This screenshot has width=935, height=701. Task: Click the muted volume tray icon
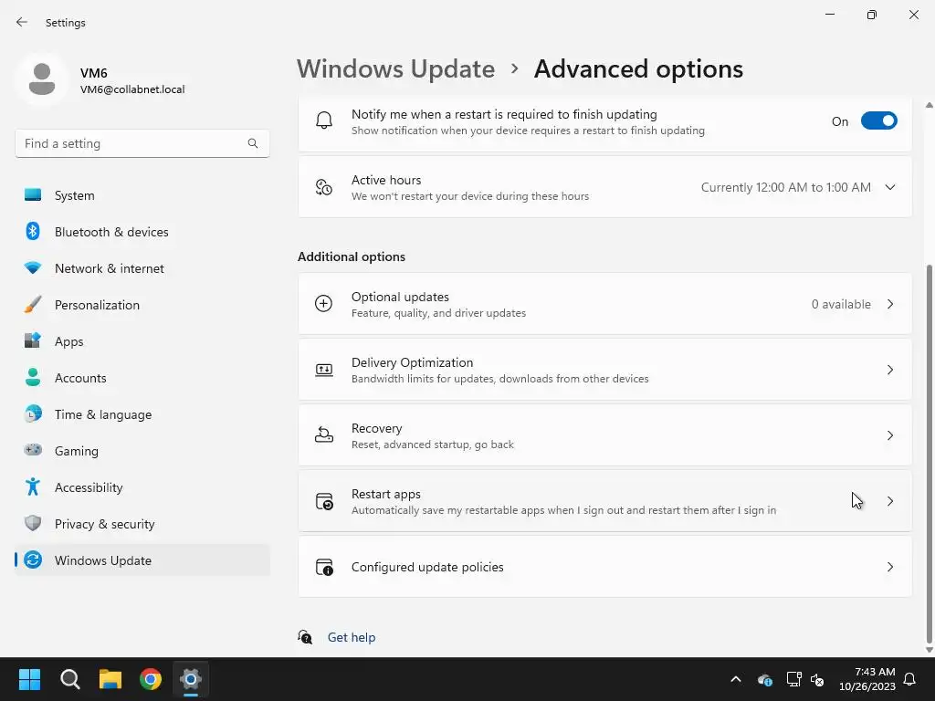tap(817, 679)
